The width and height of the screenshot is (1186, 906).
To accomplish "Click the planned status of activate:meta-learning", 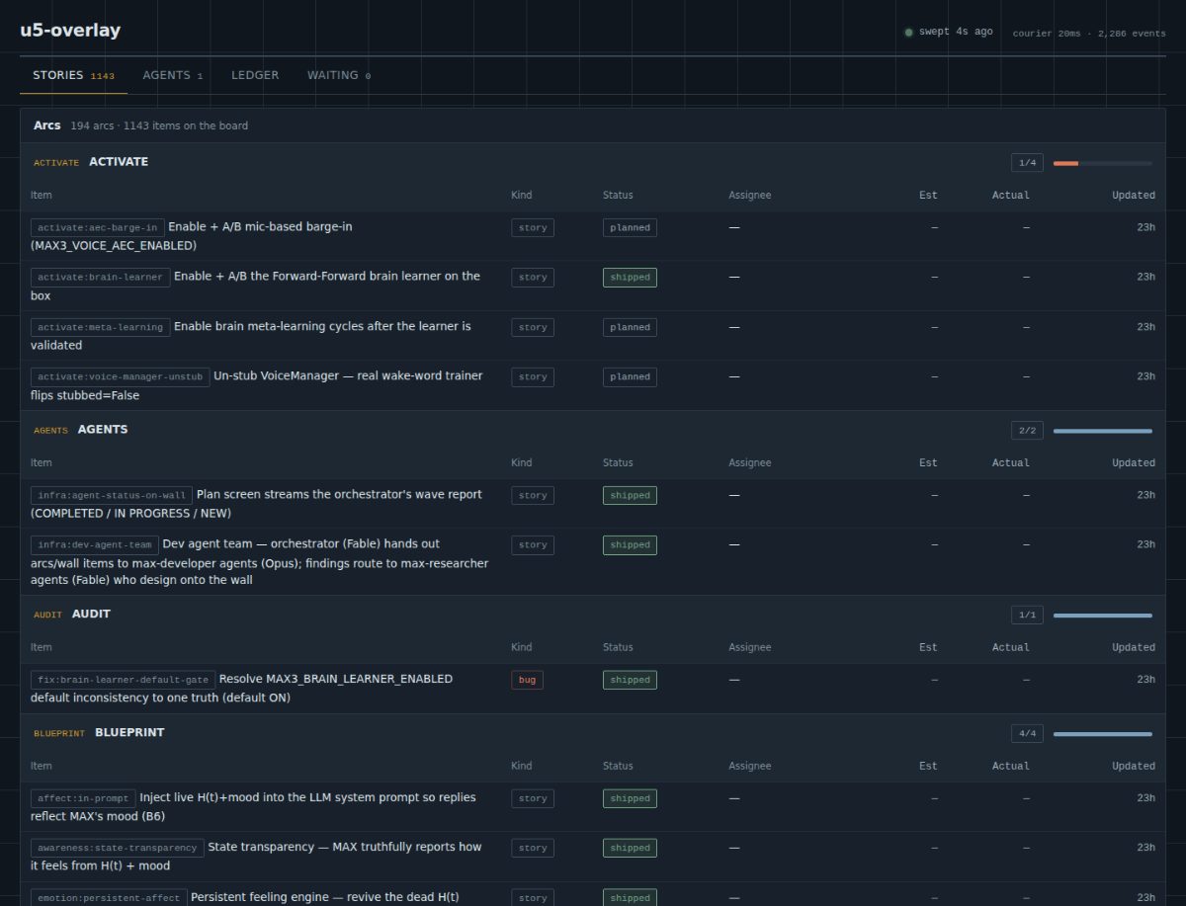I will tap(630, 327).
